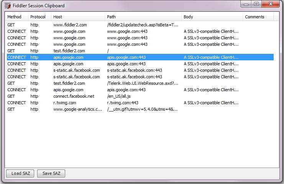This screenshot has height=184, width=284.
Task: Select the r.twimg.com:443 path cell
Action: tap(123, 103)
